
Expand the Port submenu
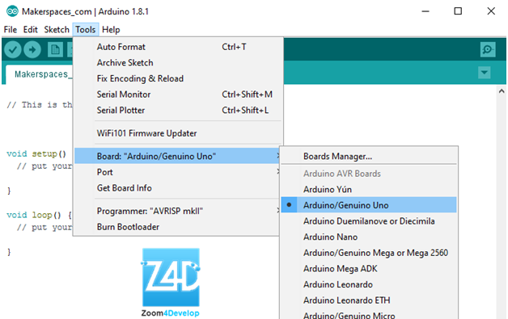point(177,172)
